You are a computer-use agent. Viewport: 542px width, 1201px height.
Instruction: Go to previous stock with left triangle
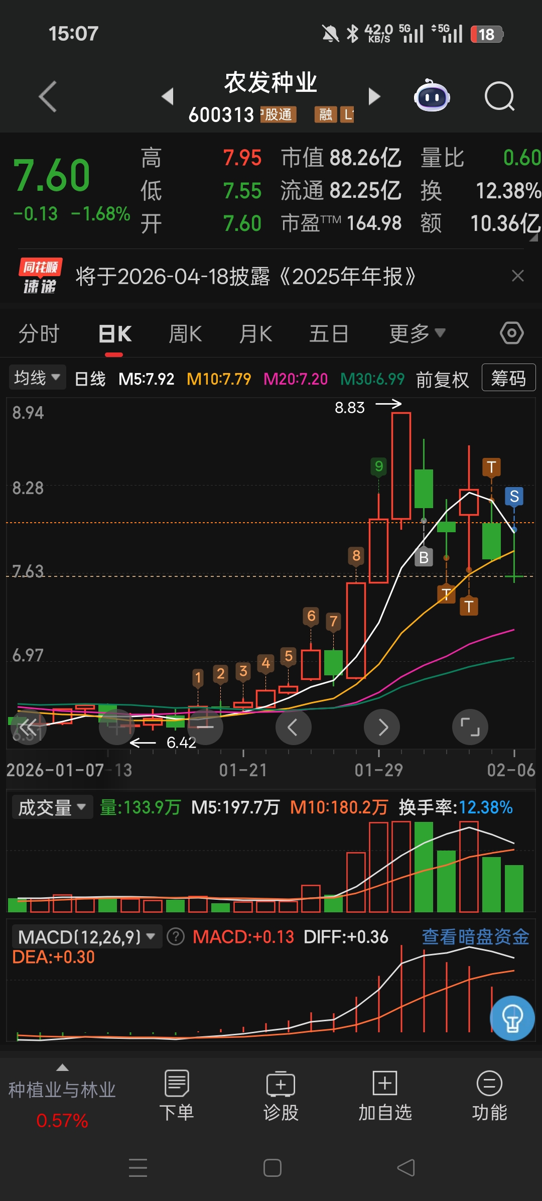[x=168, y=96]
